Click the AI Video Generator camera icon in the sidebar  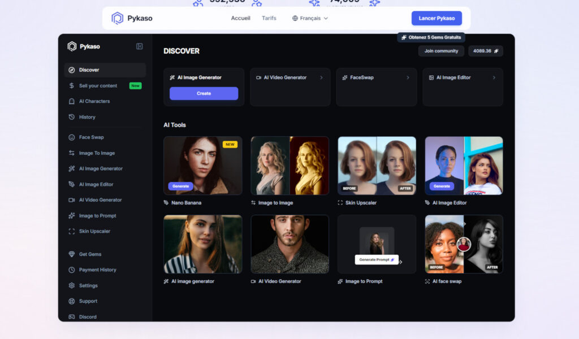pos(72,200)
